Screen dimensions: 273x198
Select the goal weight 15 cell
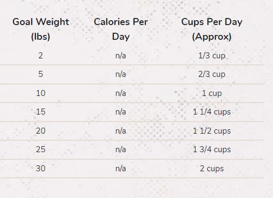(41, 112)
